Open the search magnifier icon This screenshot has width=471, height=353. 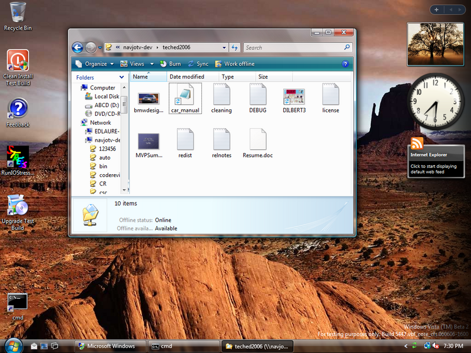pyautogui.click(x=347, y=47)
